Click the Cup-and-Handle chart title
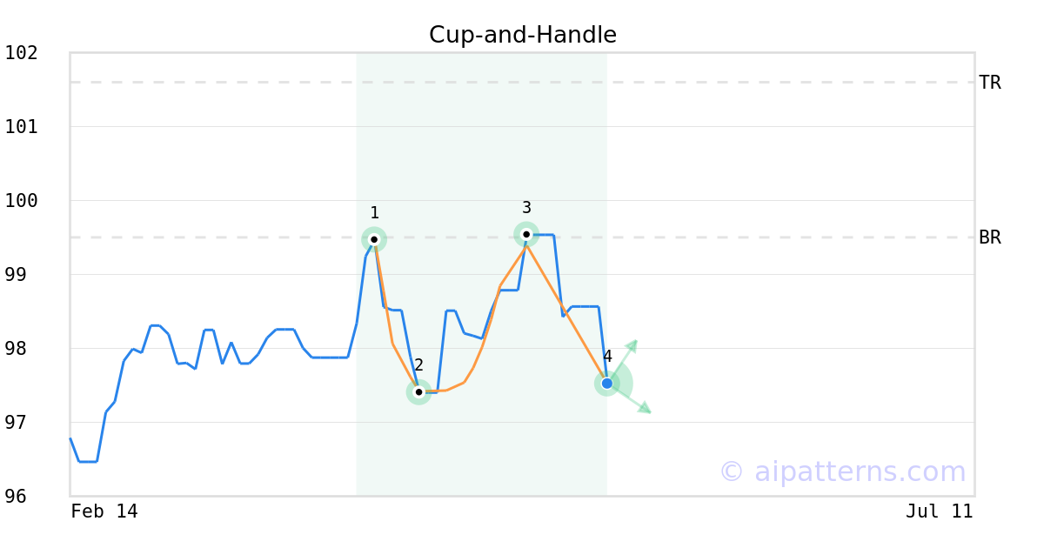This screenshot has height=548, width=1044. (522, 35)
